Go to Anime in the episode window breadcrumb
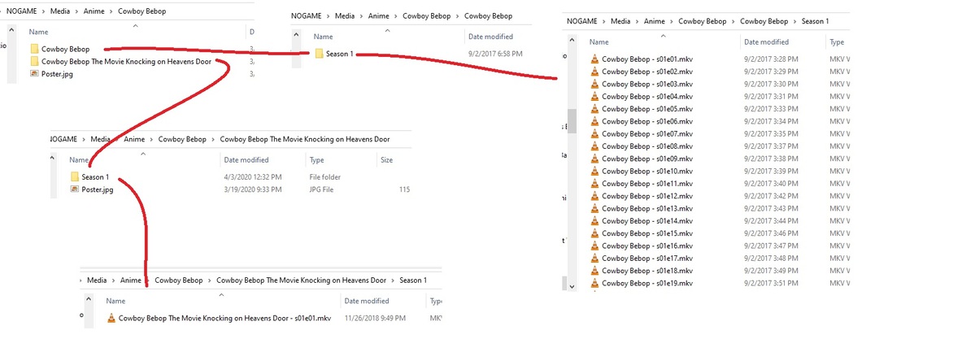Screen dimensions: 975x339 [x=655, y=21]
